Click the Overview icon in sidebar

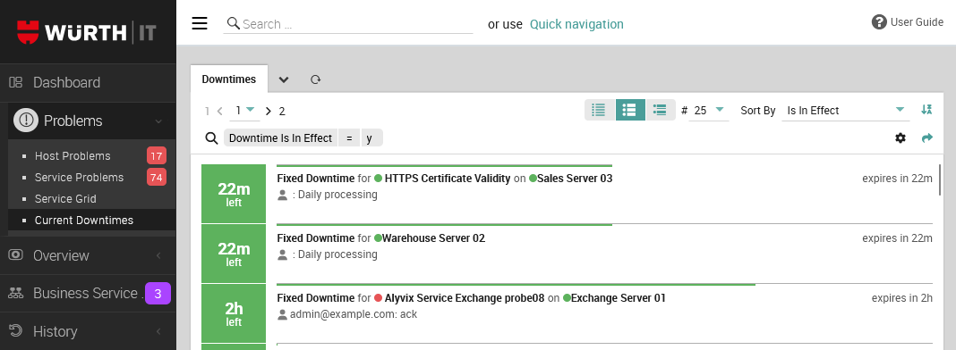click(x=16, y=254)
